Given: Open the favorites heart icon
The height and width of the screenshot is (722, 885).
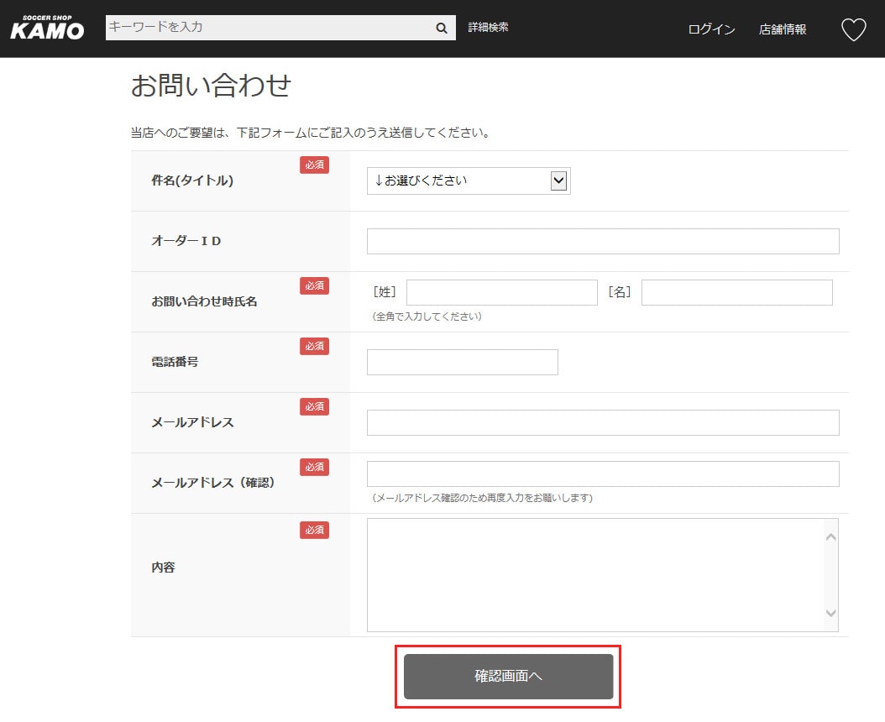Looking at the screenshot, I should pyautogui.click(x=853, y=30).
